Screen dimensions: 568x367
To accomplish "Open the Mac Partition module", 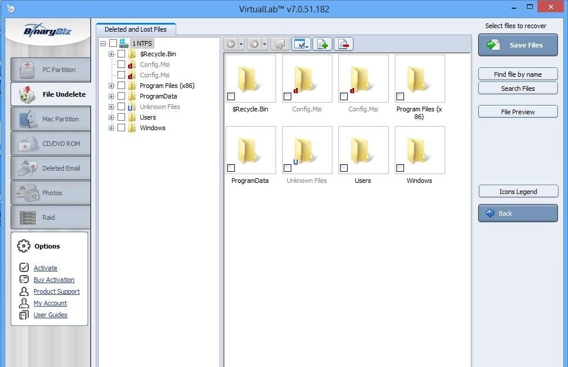I will point(51,119).
